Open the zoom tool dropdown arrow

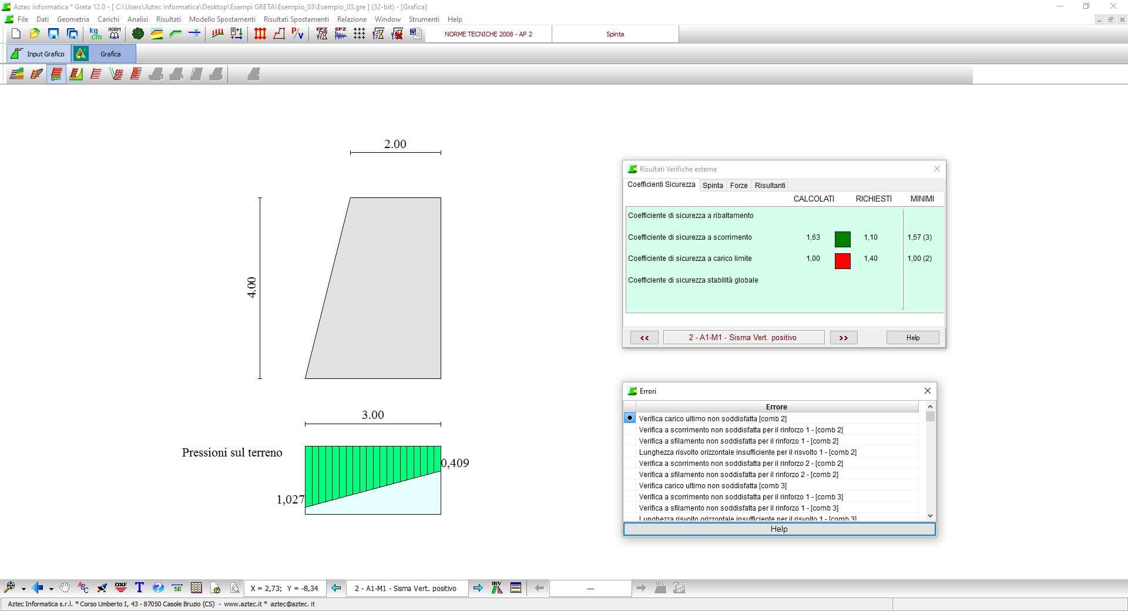[x=23, y=589]
